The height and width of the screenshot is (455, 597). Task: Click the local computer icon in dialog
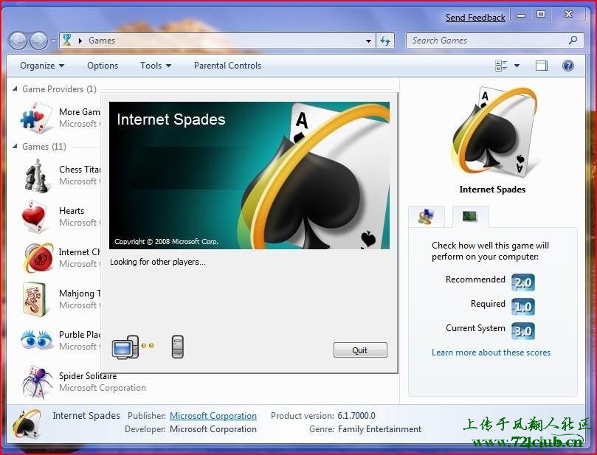125,347
